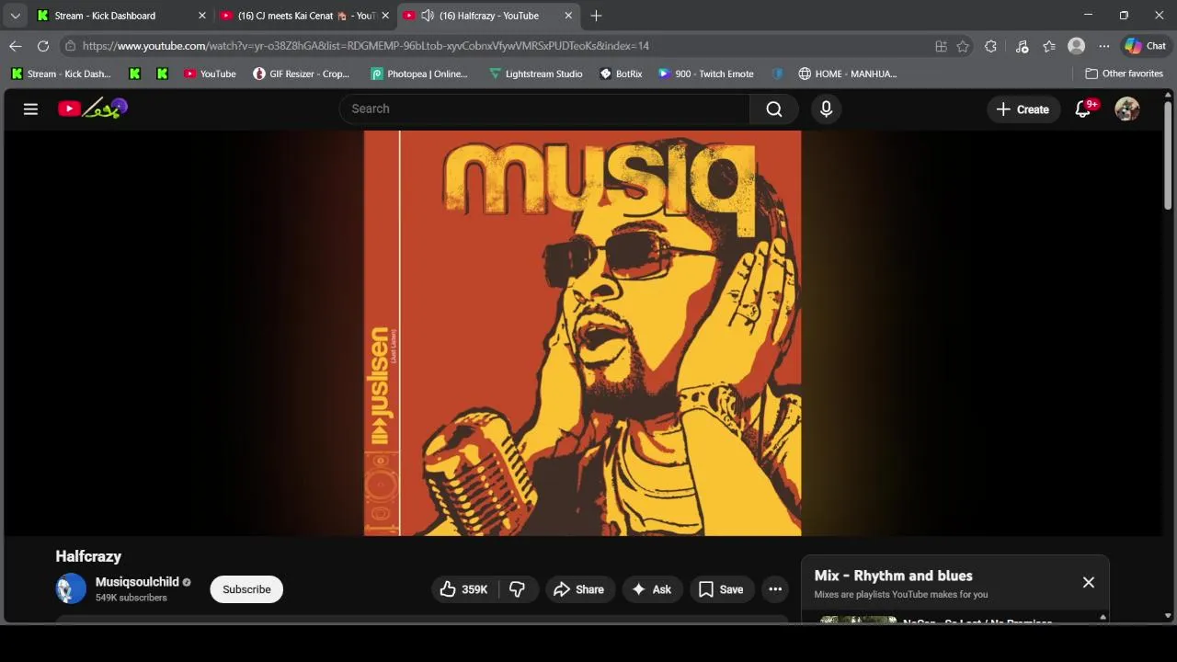Start voice search with the microphone
The height and width of the screenshot is (662, 1177).
tap(826, 108)
